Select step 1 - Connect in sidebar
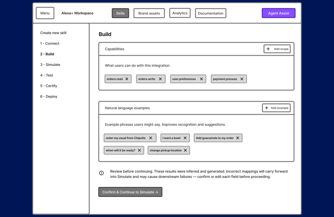The width and height of the screenshot is (334, 217). (50, 43)
